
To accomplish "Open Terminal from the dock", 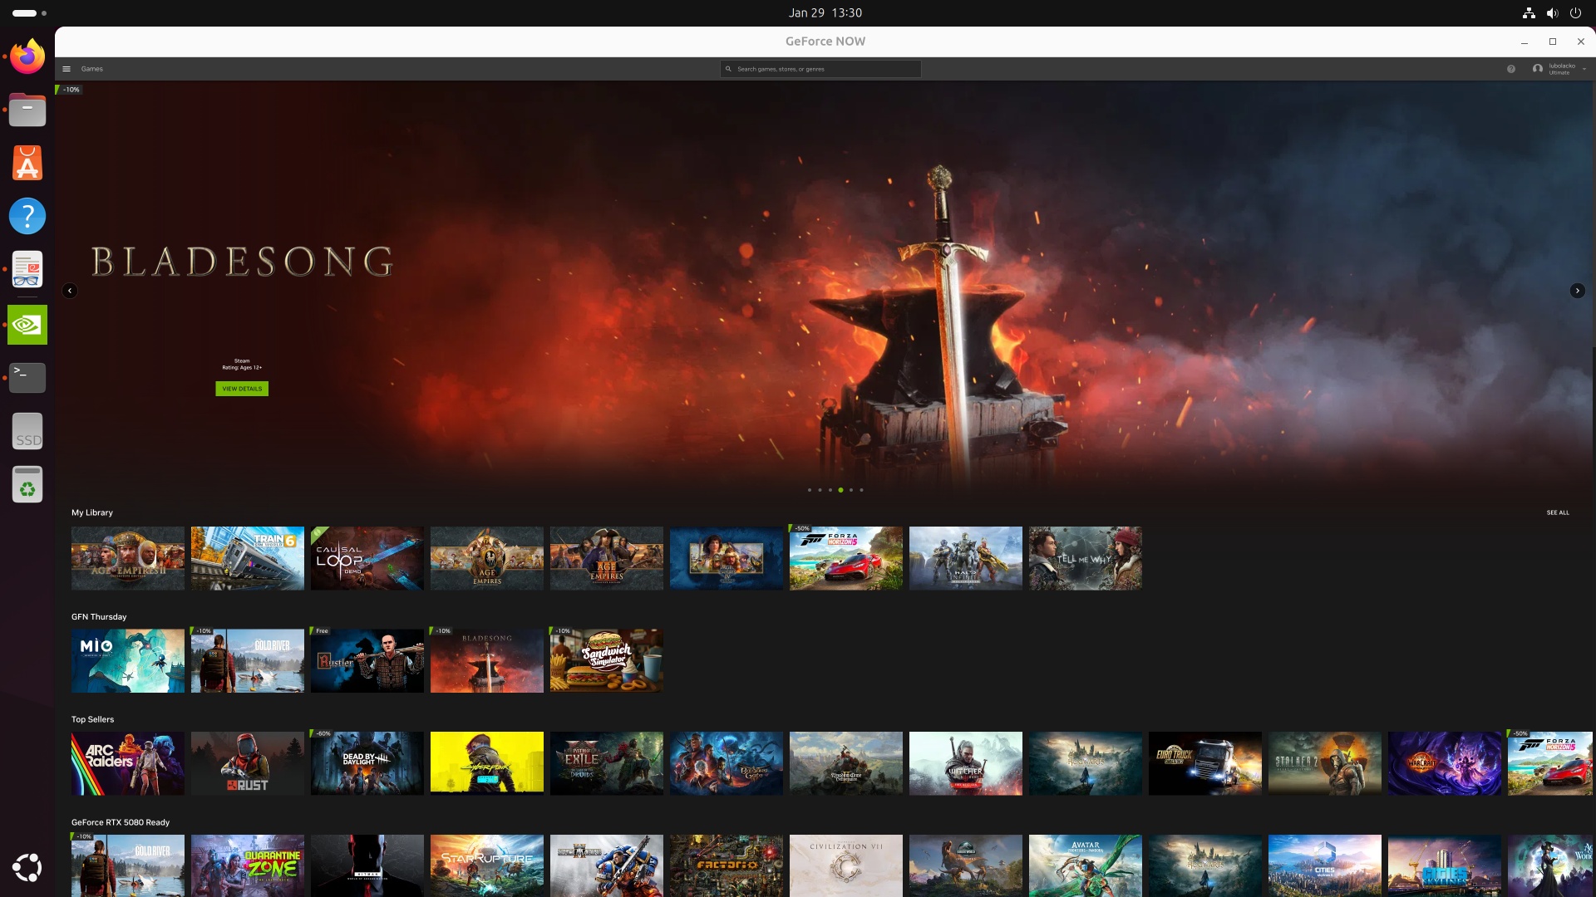I will pos(27,377).
